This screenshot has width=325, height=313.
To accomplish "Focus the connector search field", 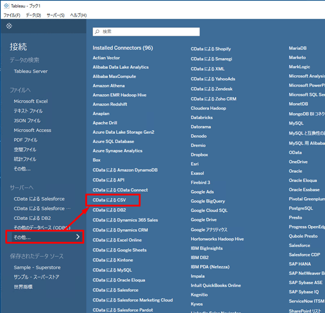I will coord(146,32).
